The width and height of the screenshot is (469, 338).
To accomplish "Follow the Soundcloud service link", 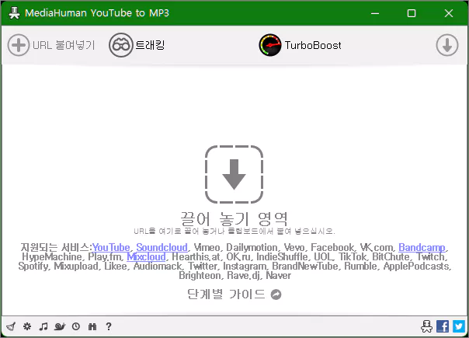I will (x=162, y=247).
